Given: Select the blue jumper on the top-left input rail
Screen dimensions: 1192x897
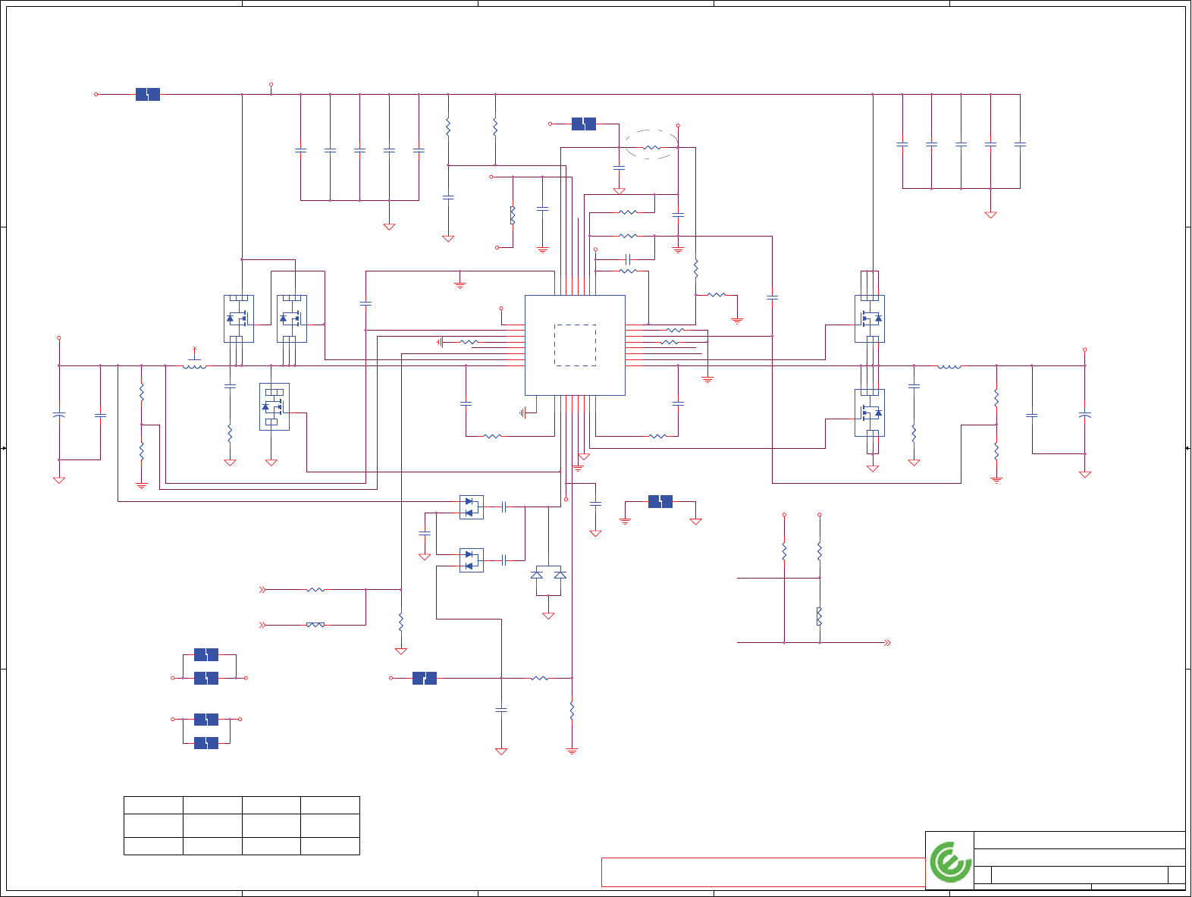Looking at the screenshot, I should [148, 95].
